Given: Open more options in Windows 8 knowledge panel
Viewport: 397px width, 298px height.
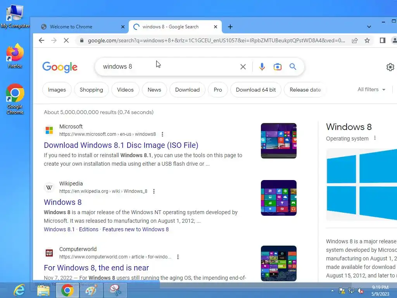Looking at the screenshot, I should pyautogui.click(x=375, y=138).
